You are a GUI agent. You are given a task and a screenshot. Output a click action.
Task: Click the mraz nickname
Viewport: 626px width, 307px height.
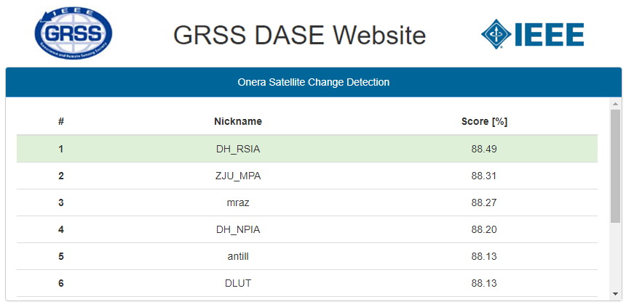[x=238, y=202]
